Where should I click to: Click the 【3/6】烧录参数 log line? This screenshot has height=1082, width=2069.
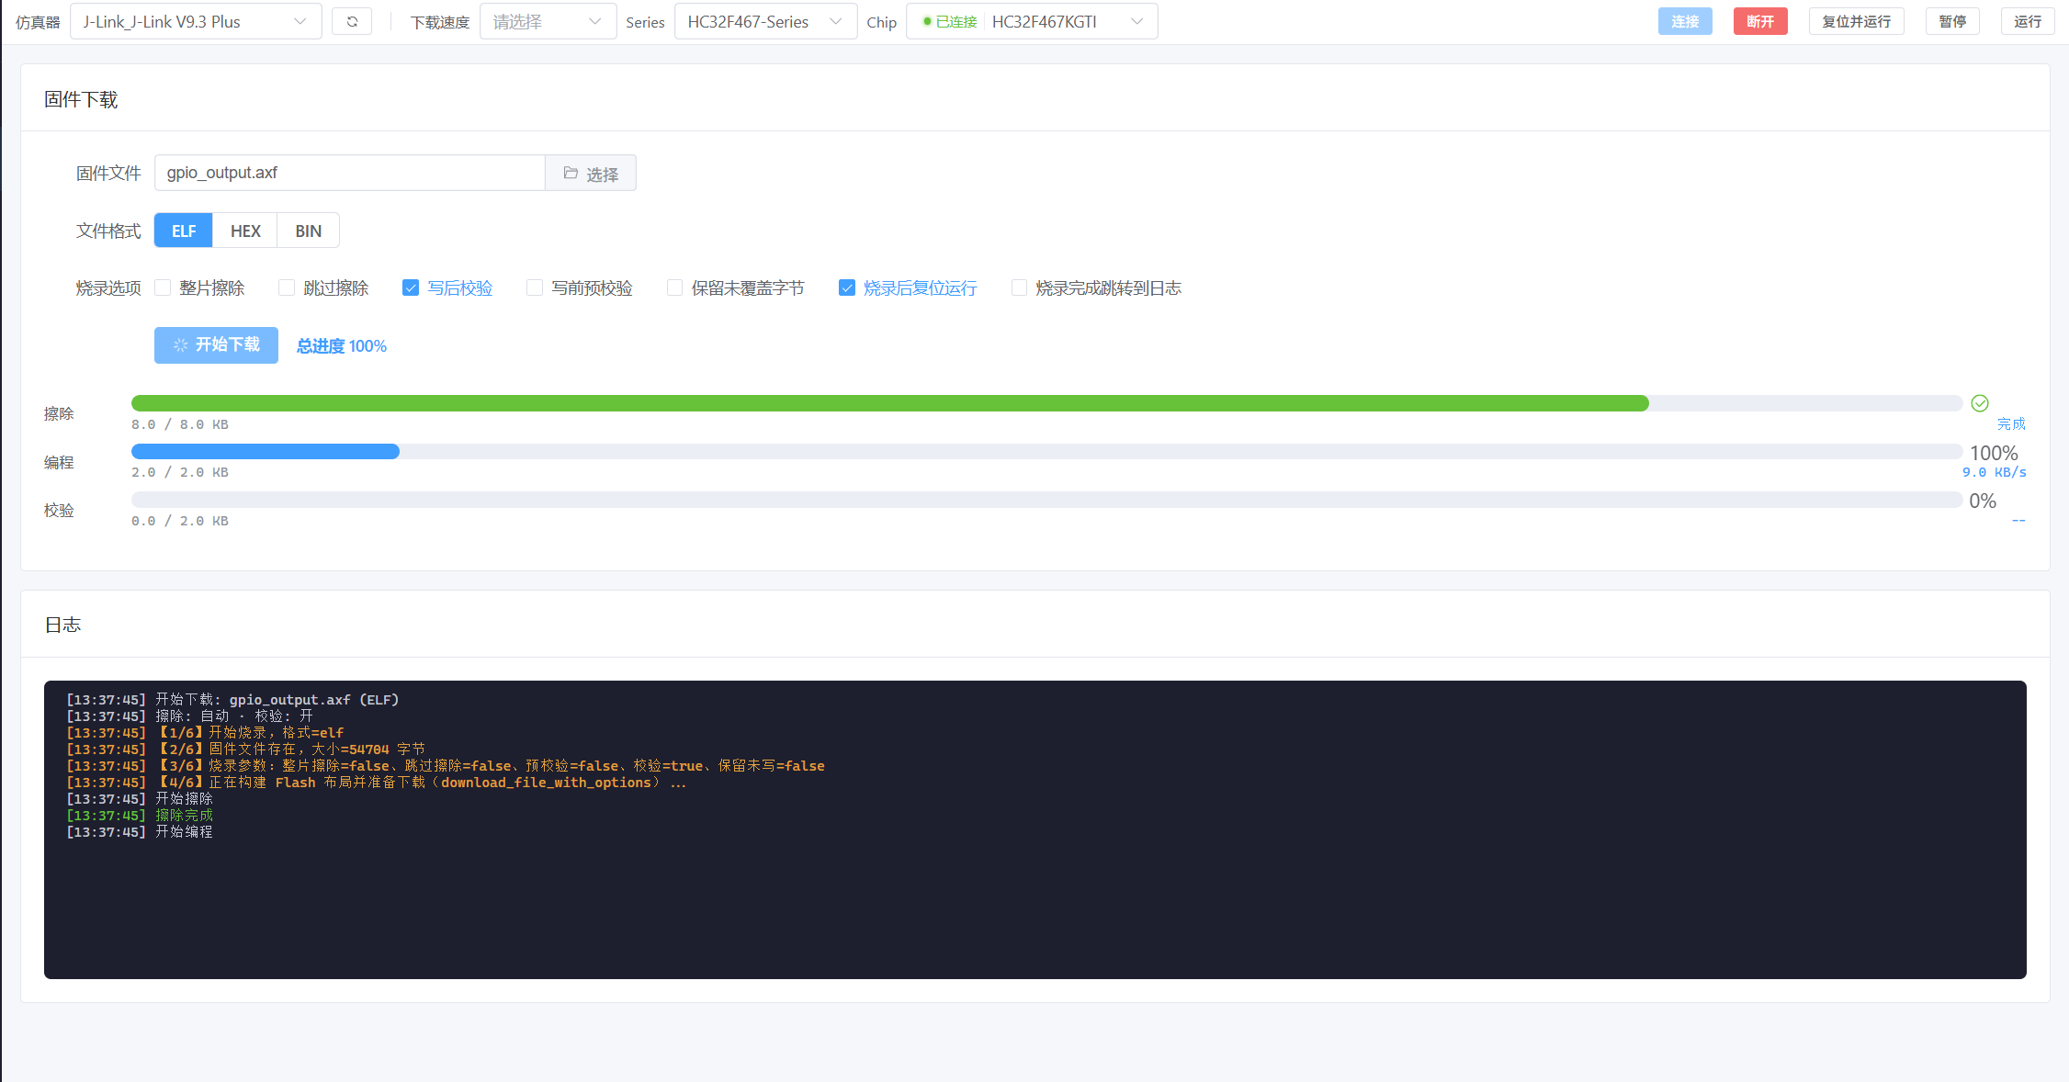tap(446, 766)
